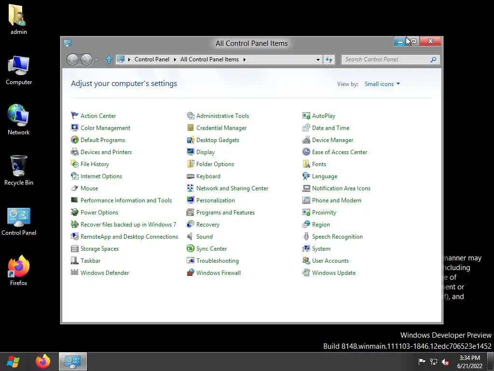This screenshot has width=494, height=371.
Task: Open the Windows Update icon
Action: (306, 272)
